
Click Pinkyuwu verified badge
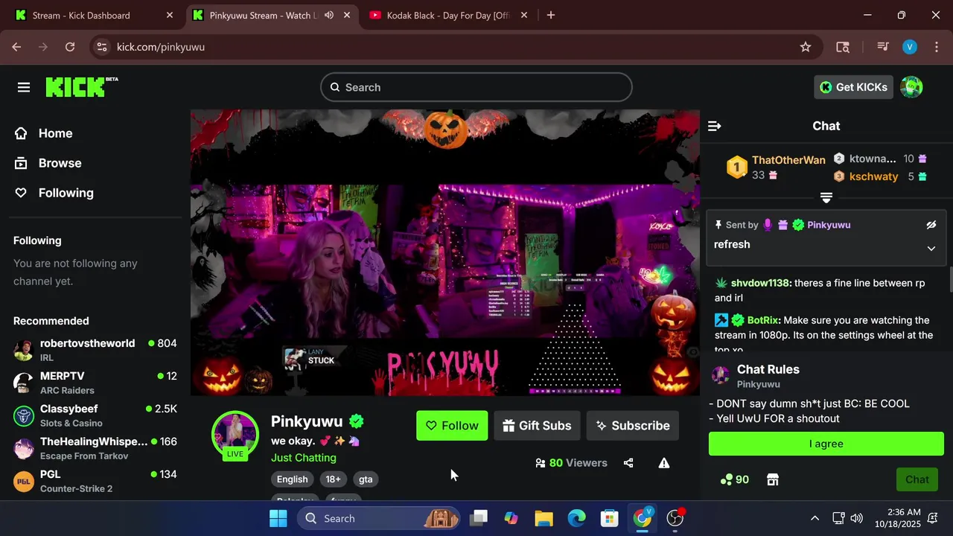[x=357, y=421]
